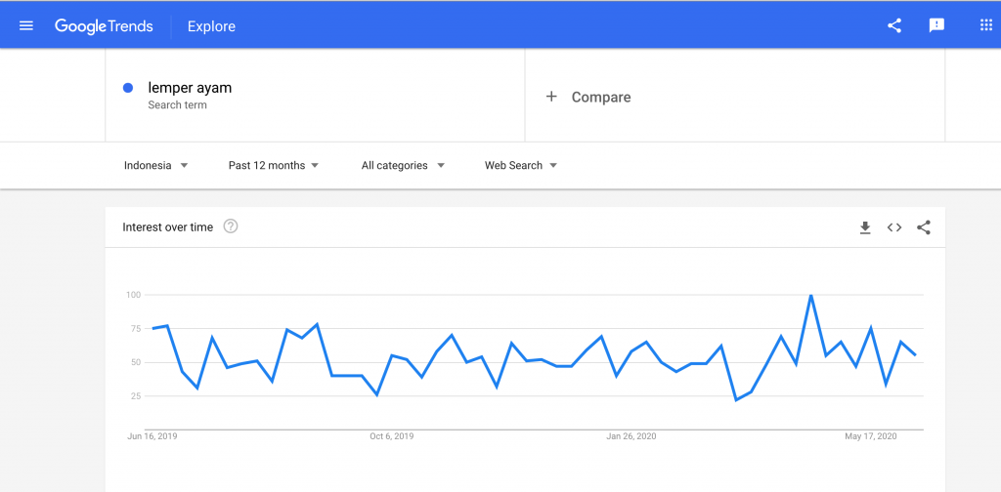The height and width of the screenshot is (492, 1001).
Task: Click the Google Trends logo
Action: coord(104,26)
